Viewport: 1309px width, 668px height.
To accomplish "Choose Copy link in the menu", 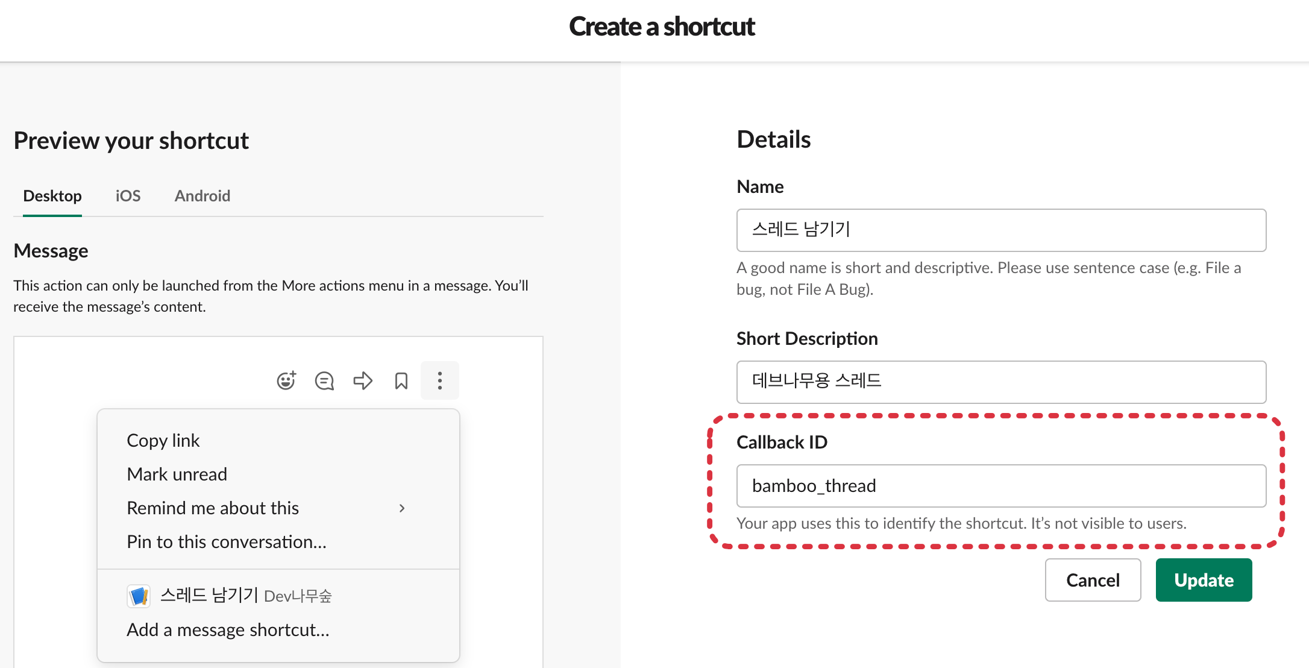I will tap(163, 441).
